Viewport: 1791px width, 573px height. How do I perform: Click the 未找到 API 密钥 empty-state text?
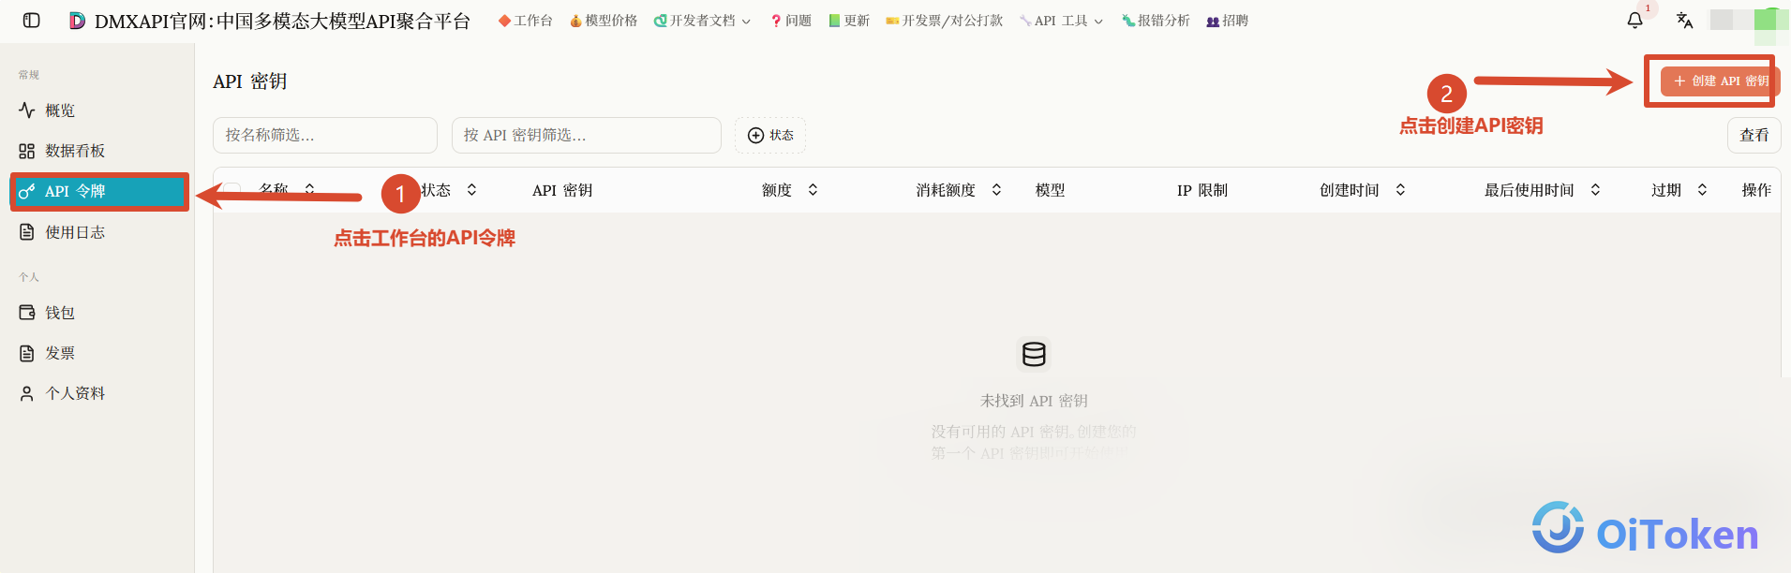pyautogui.click(x=1034, y=401)
